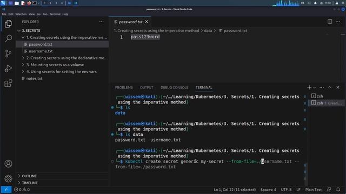Open Run and Debug view
The image size is (346, 194).
8,68
